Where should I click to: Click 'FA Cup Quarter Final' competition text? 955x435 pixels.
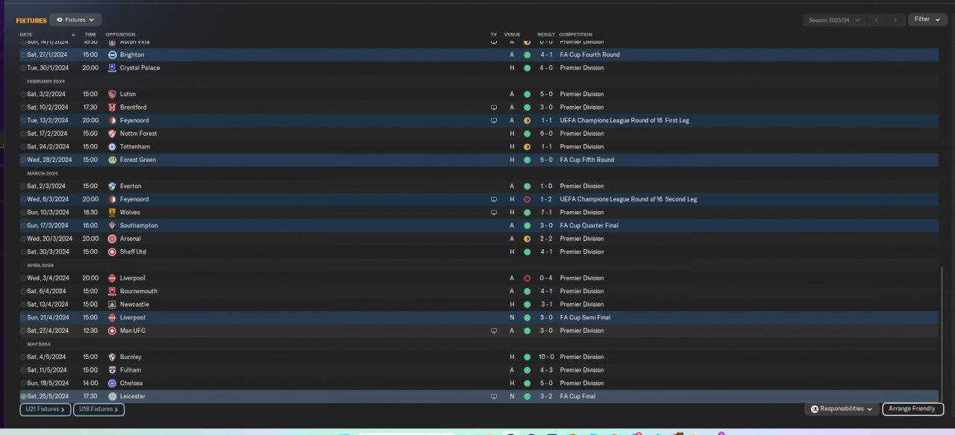pyautogui.click(x=589, y=225)
